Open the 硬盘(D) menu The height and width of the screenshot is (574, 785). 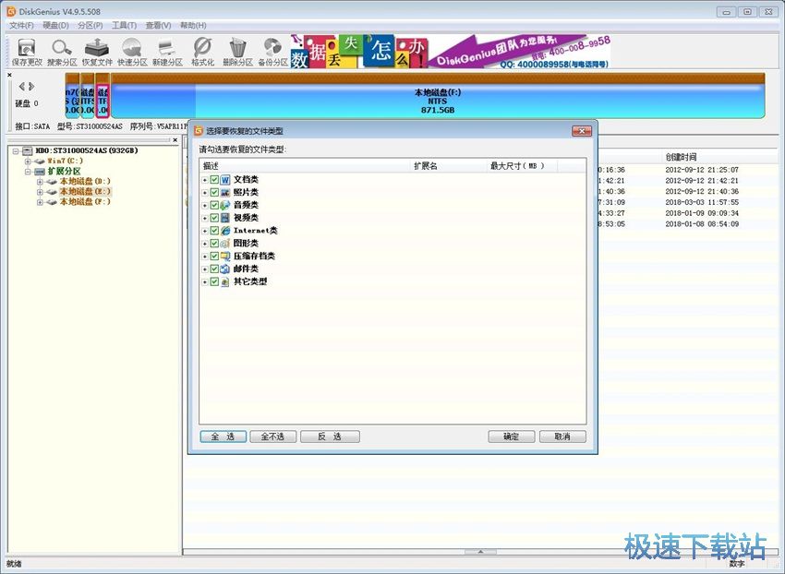[55, 26]
